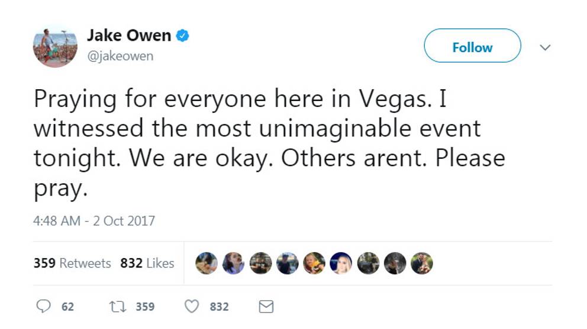Open the first liker avatar in the row
Image resolution: width=587 pixels, height=329 pixels.
207,263
